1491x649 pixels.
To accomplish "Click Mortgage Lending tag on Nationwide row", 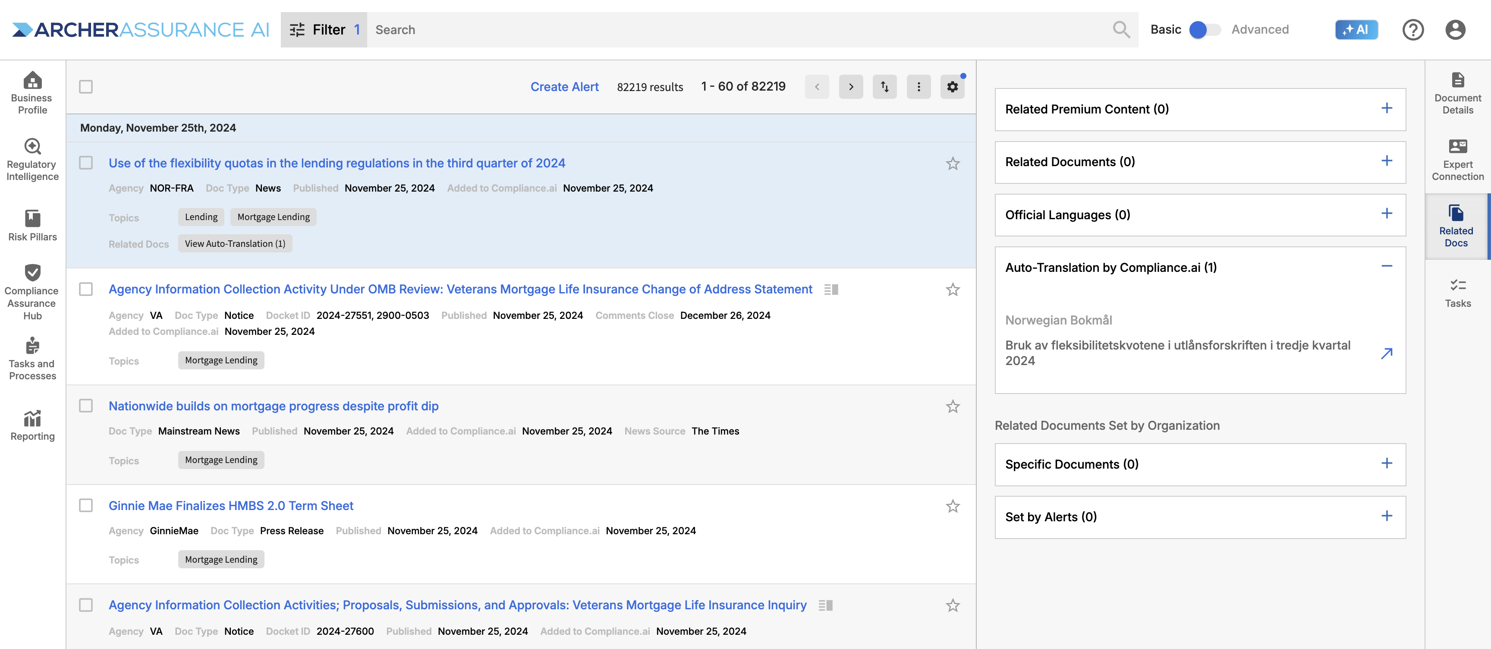I will (221, 460).
